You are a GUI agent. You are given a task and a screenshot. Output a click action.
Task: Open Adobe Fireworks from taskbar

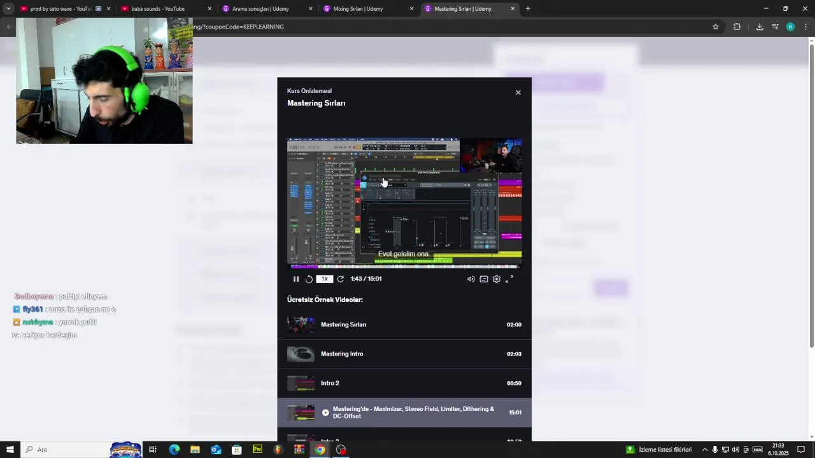[257, 450]
